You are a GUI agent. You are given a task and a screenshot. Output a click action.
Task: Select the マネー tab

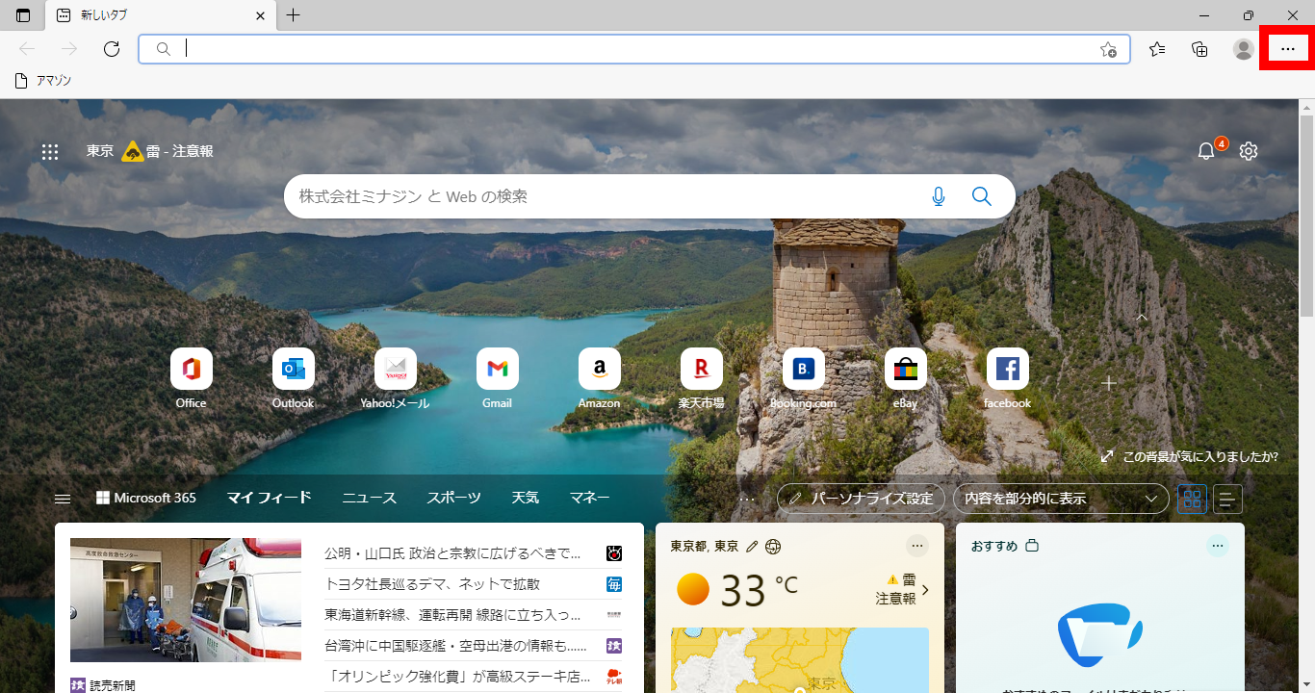pyautogui.click(x=590, y=498)
